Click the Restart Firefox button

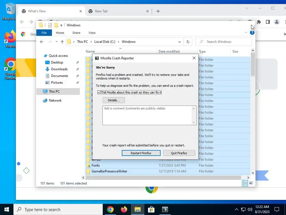141,153
